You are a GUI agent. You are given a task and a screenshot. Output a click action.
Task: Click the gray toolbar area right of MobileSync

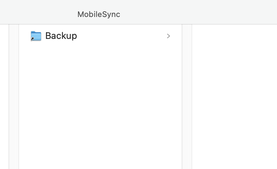pyautogui.click(x=198, y=12)
